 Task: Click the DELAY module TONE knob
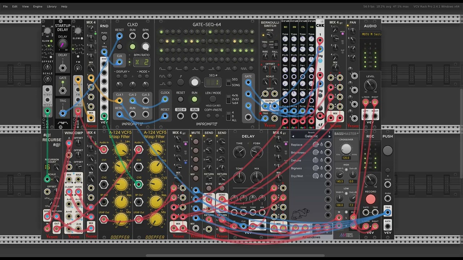point(239,177)
